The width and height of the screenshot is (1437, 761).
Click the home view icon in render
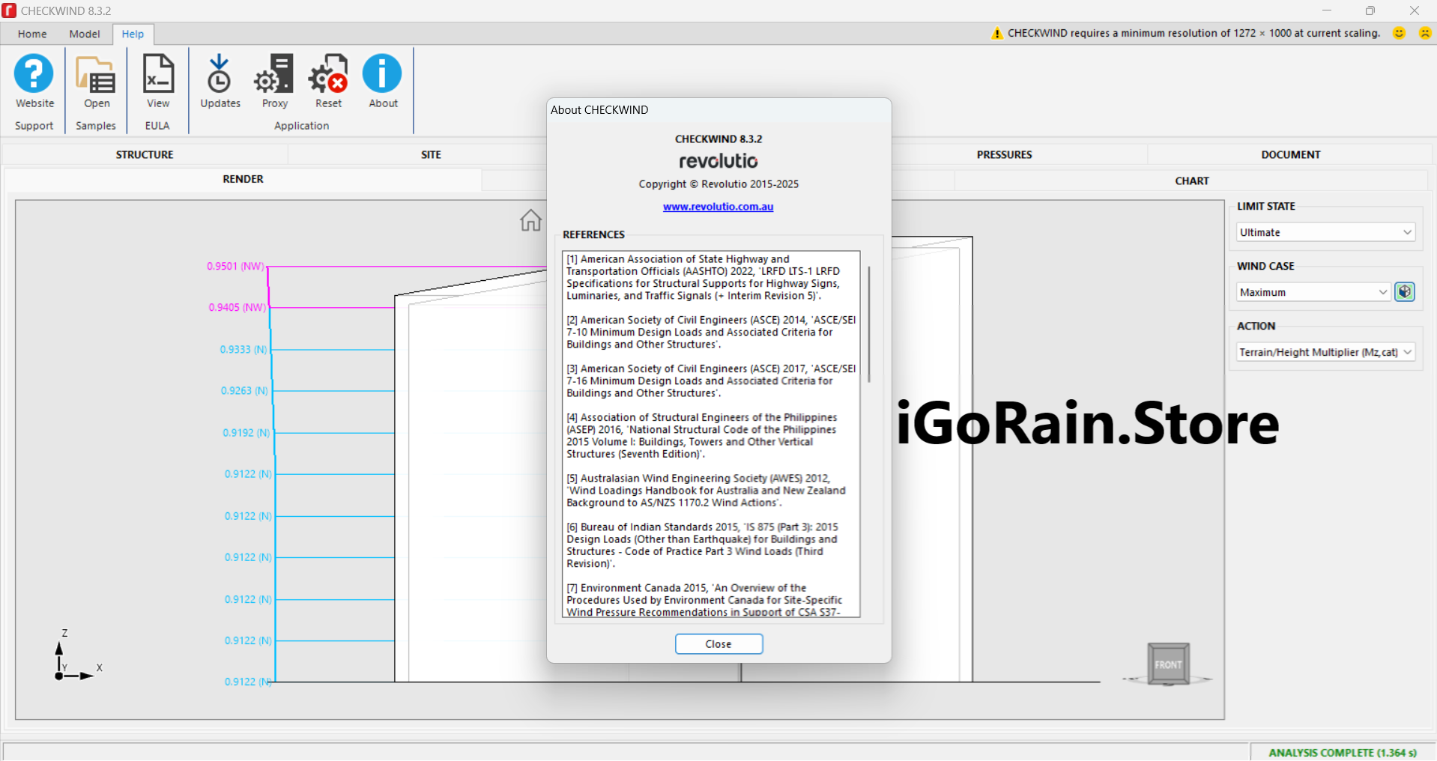530,220
